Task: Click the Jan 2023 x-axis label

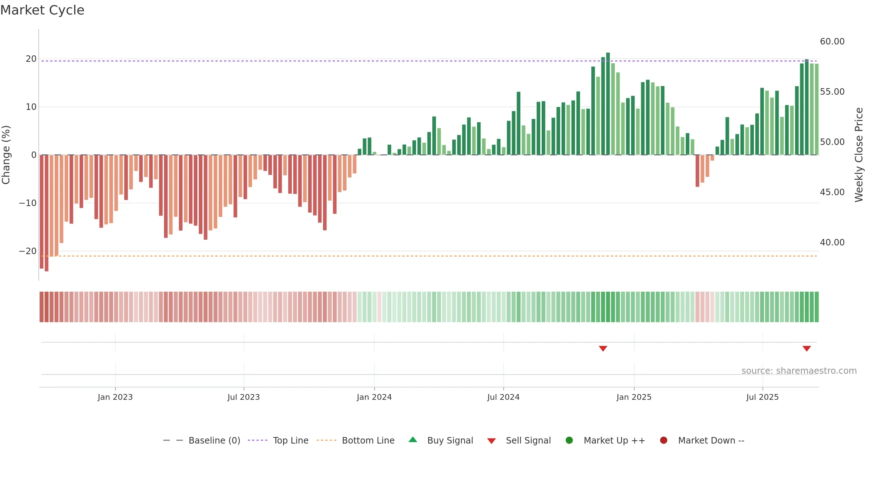Action: 115,397
